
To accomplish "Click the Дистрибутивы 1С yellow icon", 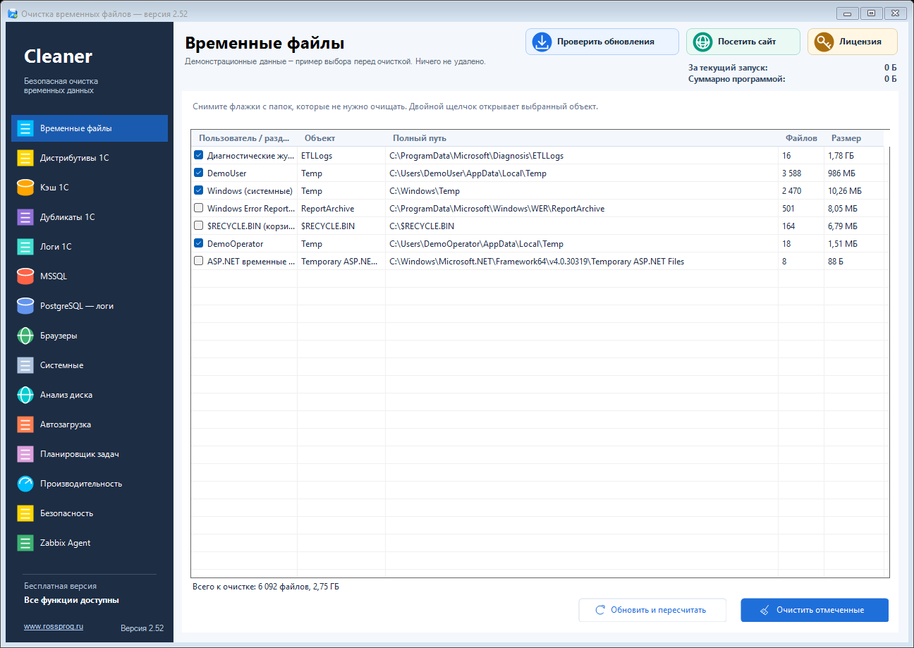I will pyautogui.click(x=25, y=158).
